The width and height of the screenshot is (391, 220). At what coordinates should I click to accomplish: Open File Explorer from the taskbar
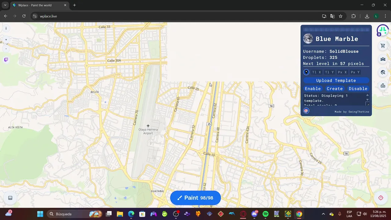coord(120,214)
